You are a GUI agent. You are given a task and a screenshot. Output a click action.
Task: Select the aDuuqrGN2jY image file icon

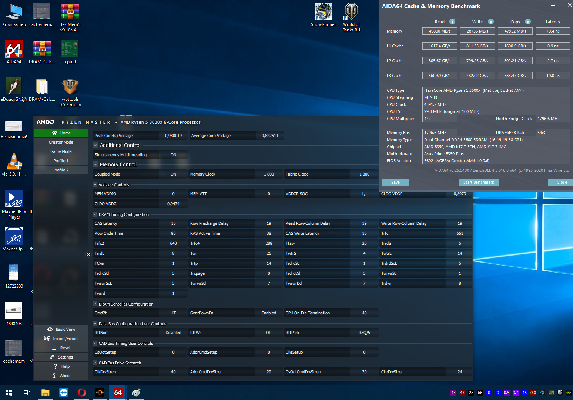pyautogui.click(x=14, y=90)
